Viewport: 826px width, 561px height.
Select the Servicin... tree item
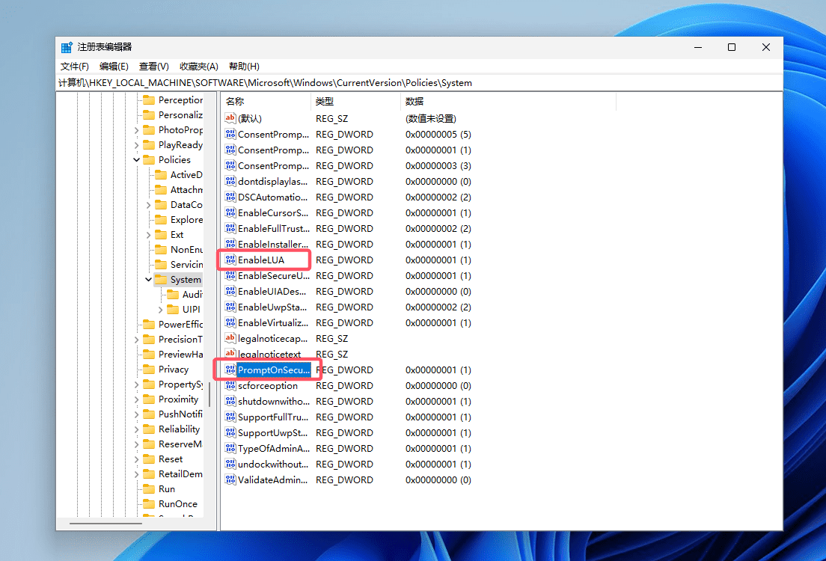tap(186, 265)
